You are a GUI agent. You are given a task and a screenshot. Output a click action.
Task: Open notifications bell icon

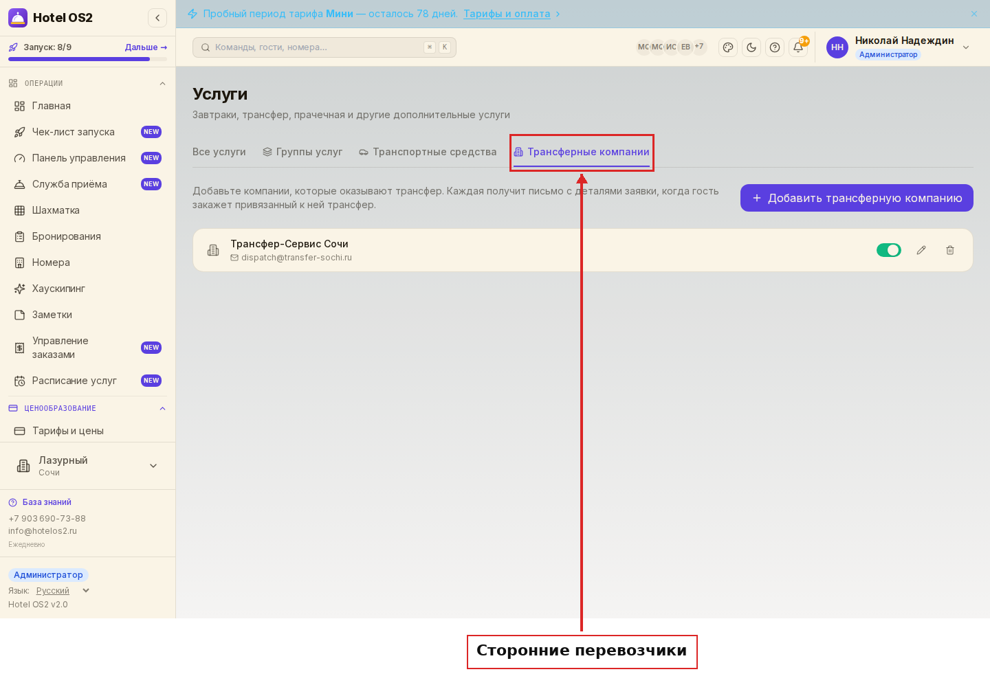(798, 47)
